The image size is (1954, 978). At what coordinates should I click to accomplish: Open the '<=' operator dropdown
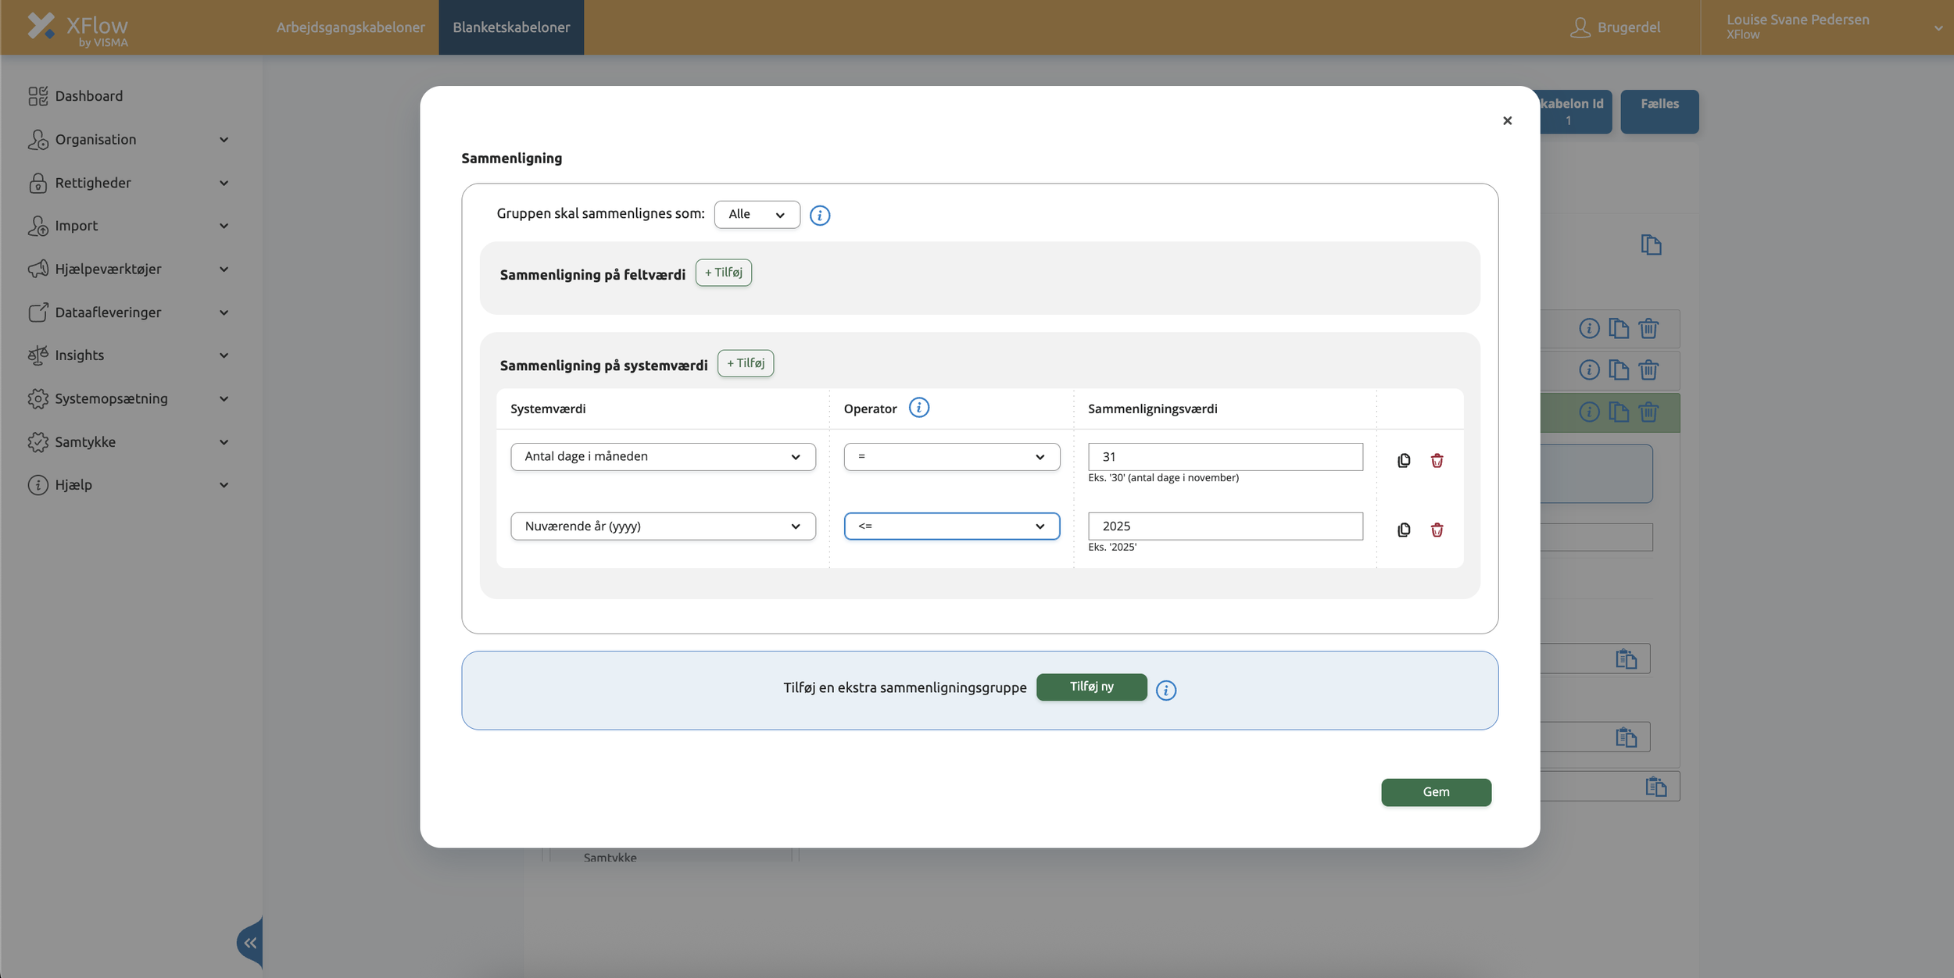click(x=951, y=526)
